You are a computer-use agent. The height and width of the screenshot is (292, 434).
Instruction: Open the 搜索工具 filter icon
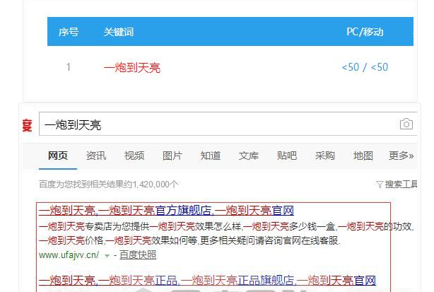pyautogui.click(x=380, y=184)
